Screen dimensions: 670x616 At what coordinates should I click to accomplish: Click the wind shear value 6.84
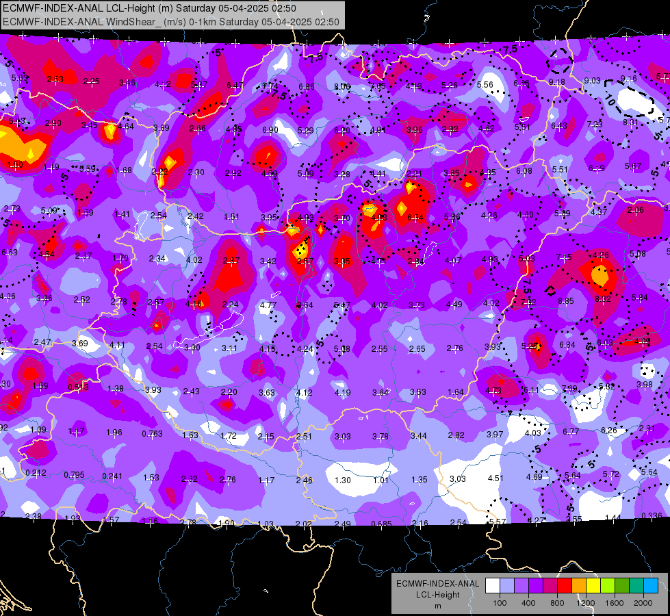(x=567, y=344)
